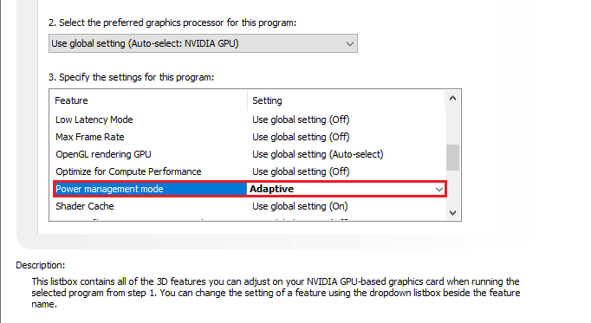Click the Shader Cache On setting value
591x323 pixels.
point(300,206)
